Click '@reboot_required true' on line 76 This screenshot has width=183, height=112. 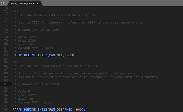point(38,30)
